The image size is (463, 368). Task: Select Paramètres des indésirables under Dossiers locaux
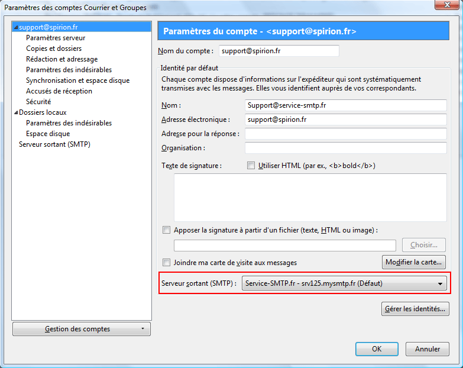point(69,123)
